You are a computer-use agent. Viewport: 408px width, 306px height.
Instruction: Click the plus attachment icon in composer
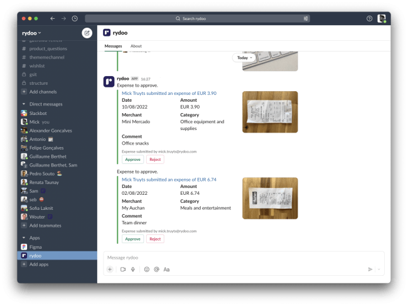110,269
